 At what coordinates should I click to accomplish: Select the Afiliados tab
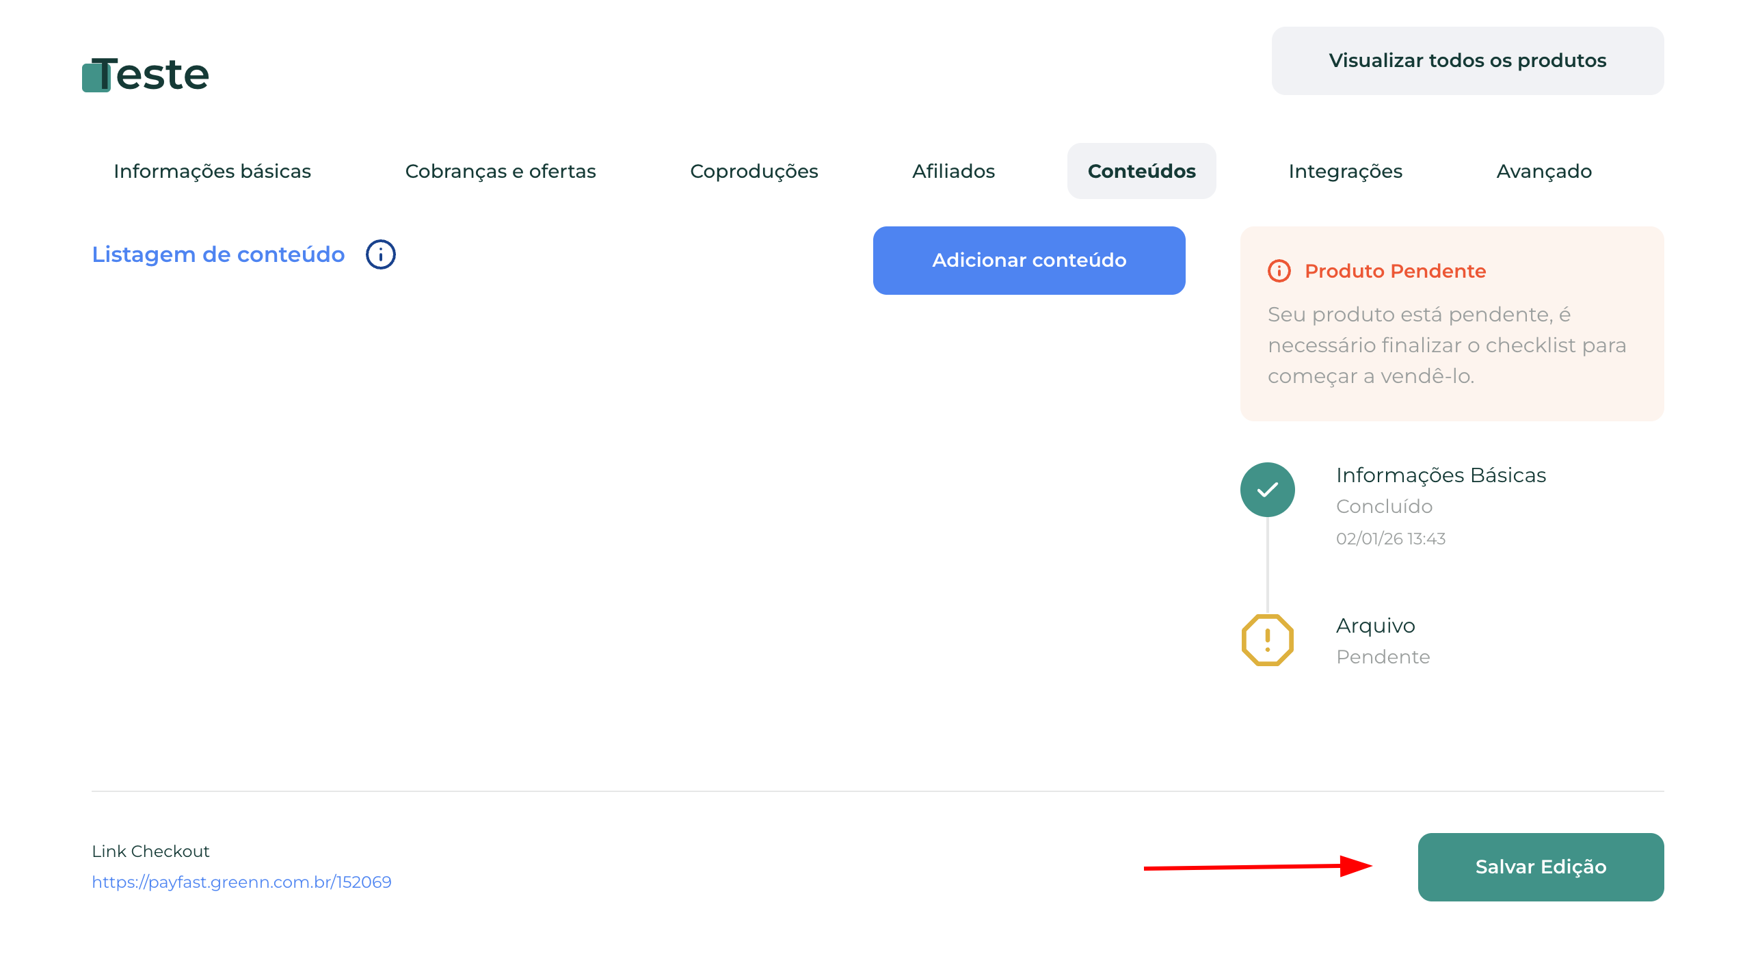pos(953,171)
